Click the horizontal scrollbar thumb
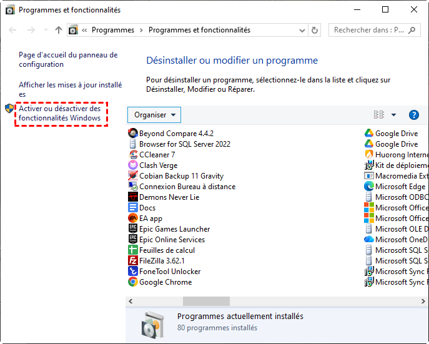The width and height of the screenshot is (429, 344). pos(206,301)
